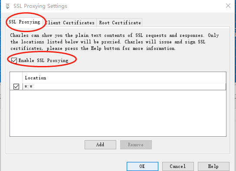This screenshot has width=236, height=171.
Task: Click the Remove button
Action: click(136, 145)
